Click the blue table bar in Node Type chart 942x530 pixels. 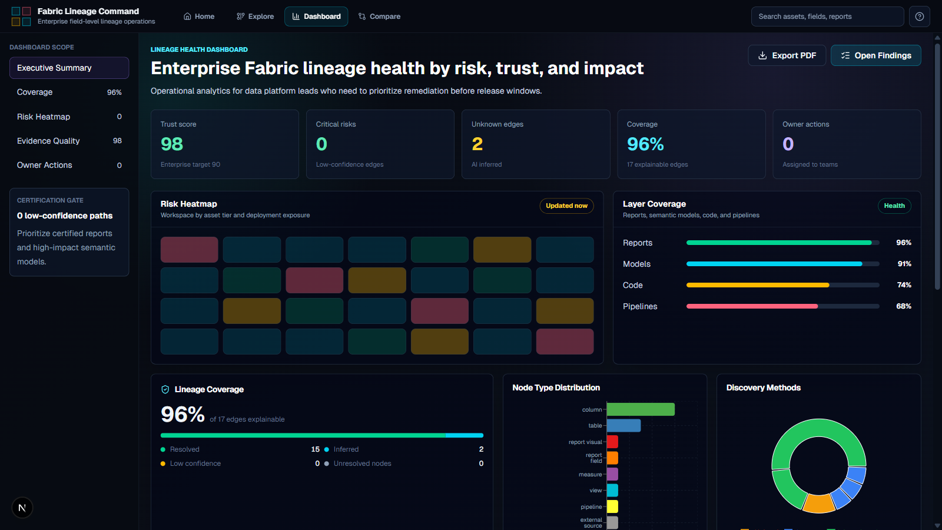pyautogui.click(x=623, y=425)
